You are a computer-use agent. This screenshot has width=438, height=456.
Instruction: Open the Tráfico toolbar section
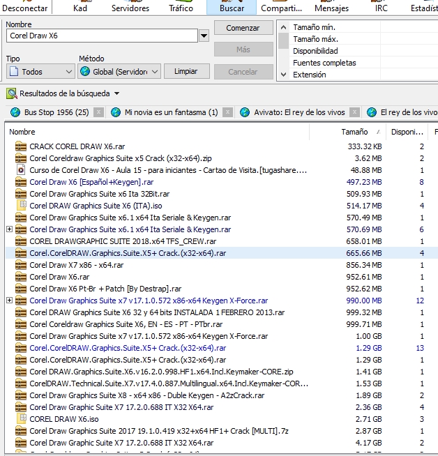click(181, 7)
